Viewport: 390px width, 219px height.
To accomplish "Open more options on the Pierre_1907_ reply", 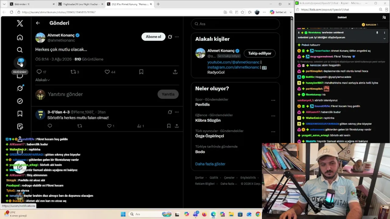I will point(177,112).
